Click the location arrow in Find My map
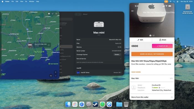This screenshot has height=109, width=194. click(53, 14)
